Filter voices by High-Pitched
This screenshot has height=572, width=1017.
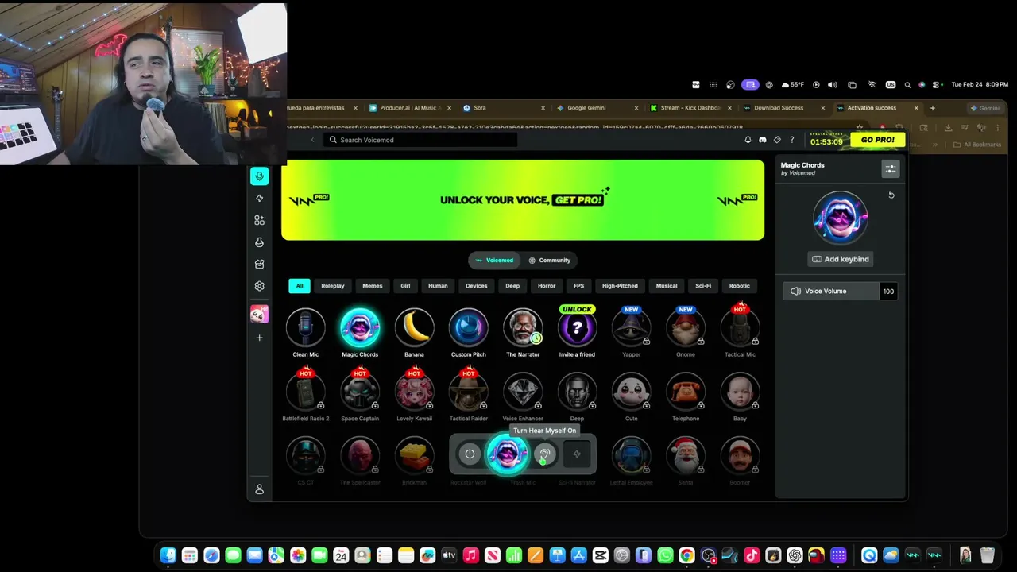pos(620,286)
